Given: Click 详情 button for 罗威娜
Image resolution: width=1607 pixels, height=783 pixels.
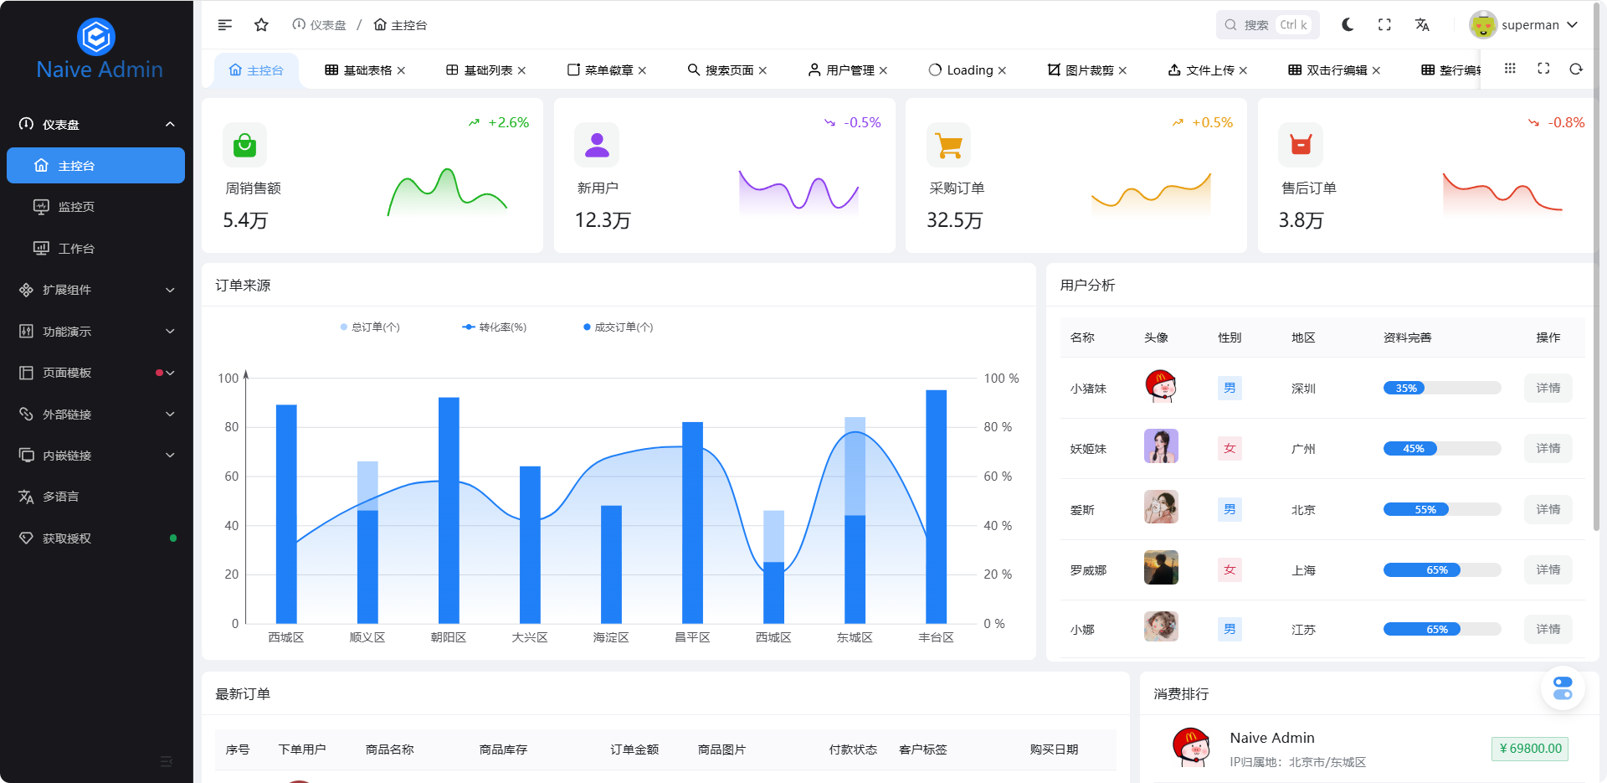Looking at the screenshot, I should click(x=1548, y=570).
